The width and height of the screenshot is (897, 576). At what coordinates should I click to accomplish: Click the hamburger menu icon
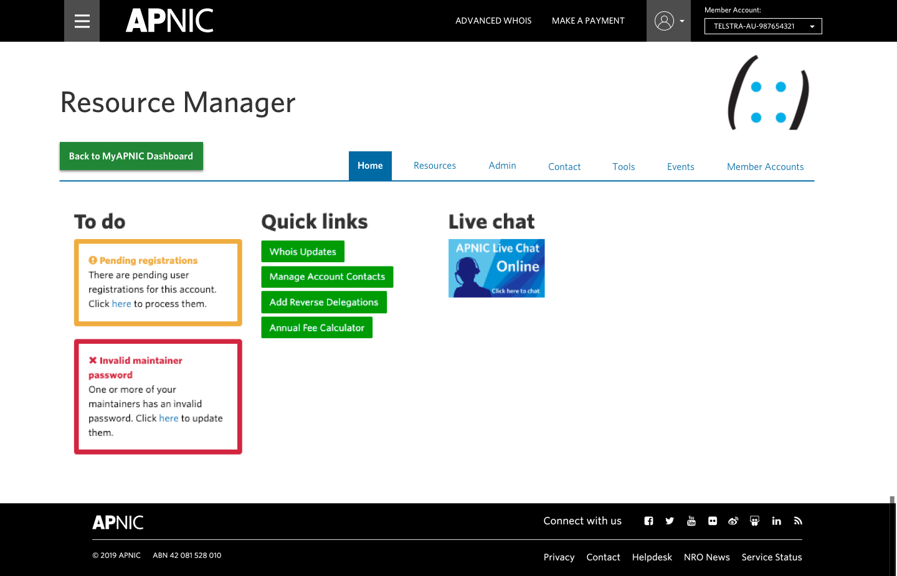pos(82,21)
